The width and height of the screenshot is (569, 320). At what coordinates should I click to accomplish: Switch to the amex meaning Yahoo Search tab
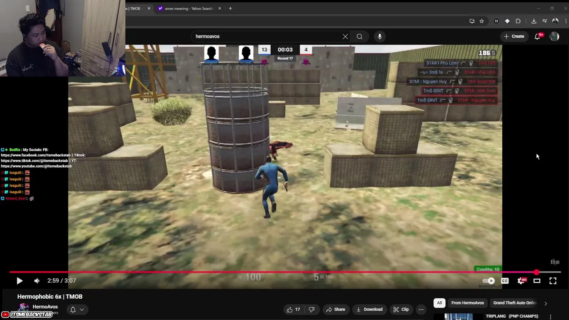189,8
